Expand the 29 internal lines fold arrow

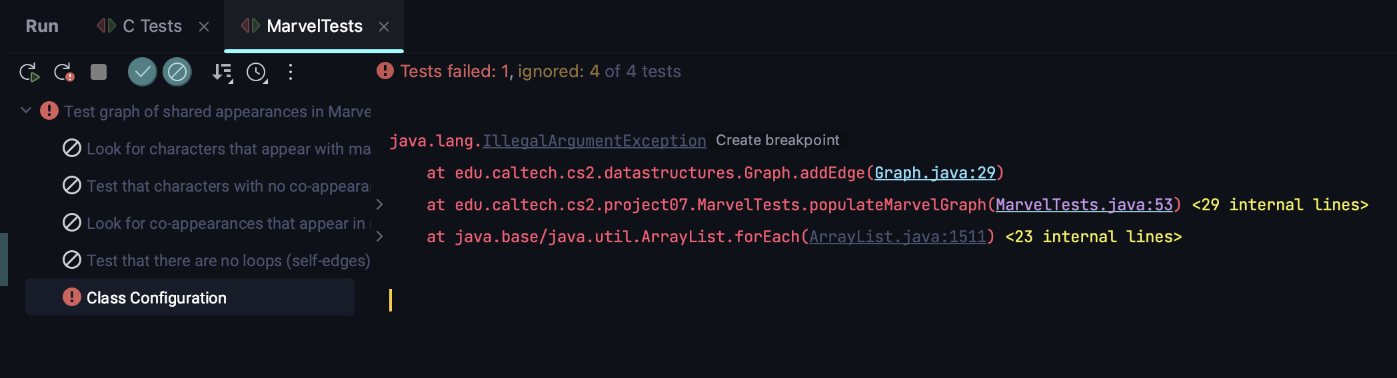click(x=379, y=204)
